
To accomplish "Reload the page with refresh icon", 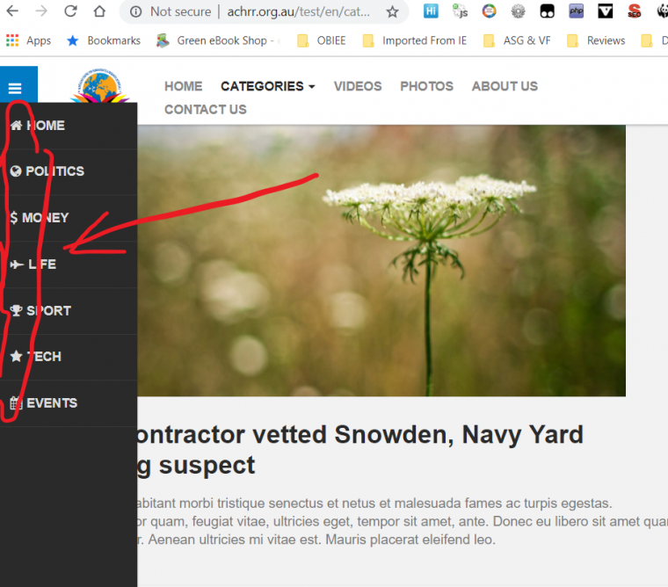I will pyautogui.click(x=70, y=11).
